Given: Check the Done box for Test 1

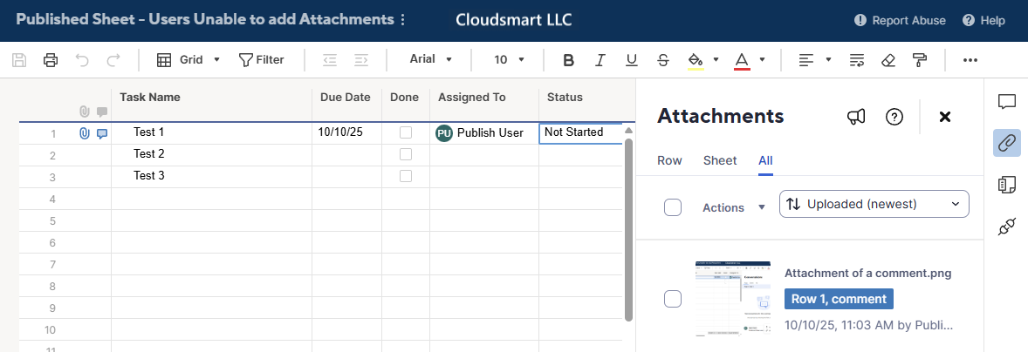Looking at the screenshot, I should click(x=405, y=132).
